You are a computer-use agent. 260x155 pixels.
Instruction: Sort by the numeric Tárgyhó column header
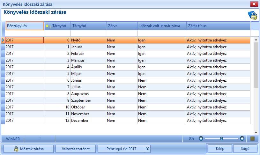pos(57,26)
